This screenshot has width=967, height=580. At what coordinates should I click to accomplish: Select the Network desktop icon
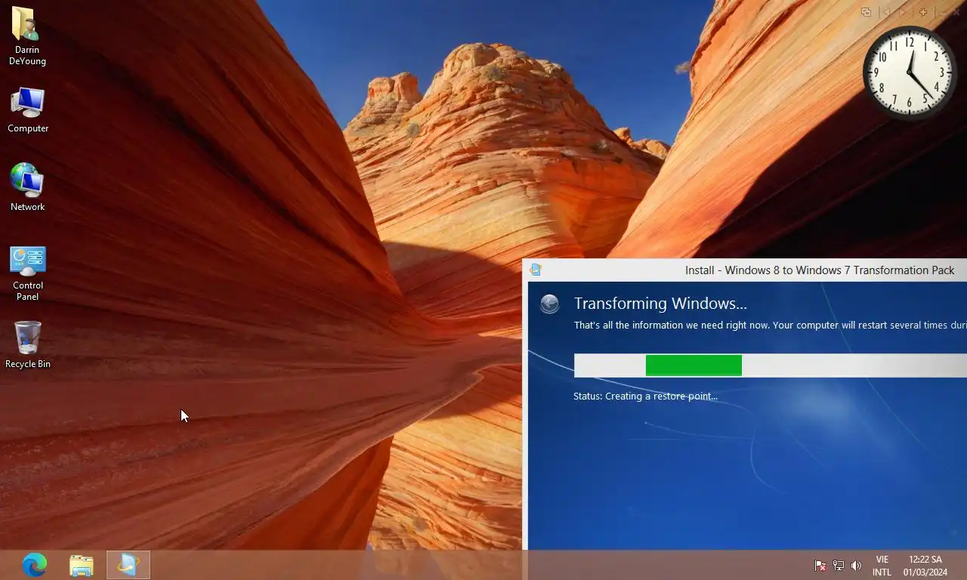point(27,187)
